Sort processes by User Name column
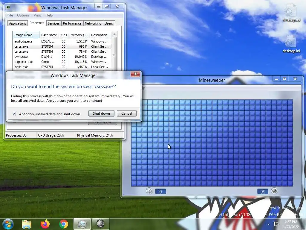Screen dimensions: 306x230 click(49, 35)
